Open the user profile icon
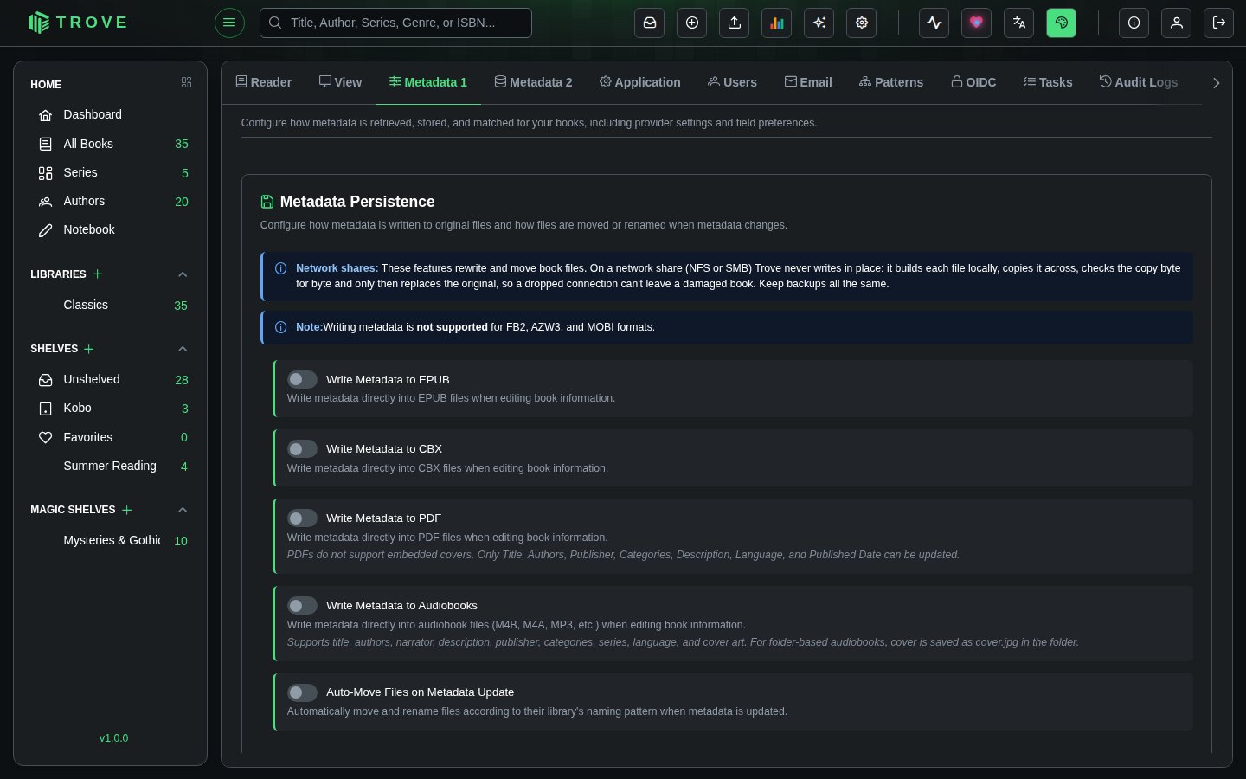This screenshot has width=1246, height=779. pyautogui.click(x=1177, y=23)
